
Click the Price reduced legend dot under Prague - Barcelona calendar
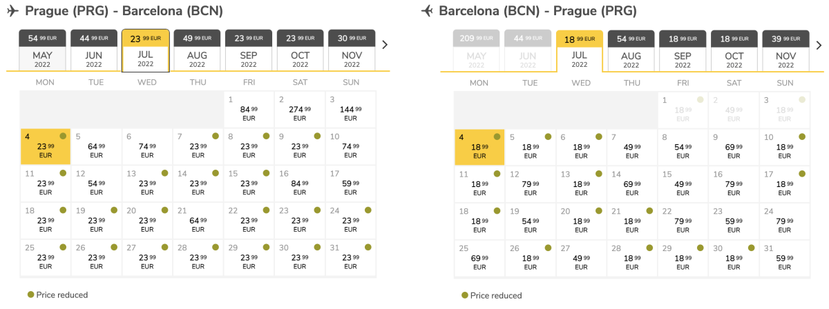[30, 295]
